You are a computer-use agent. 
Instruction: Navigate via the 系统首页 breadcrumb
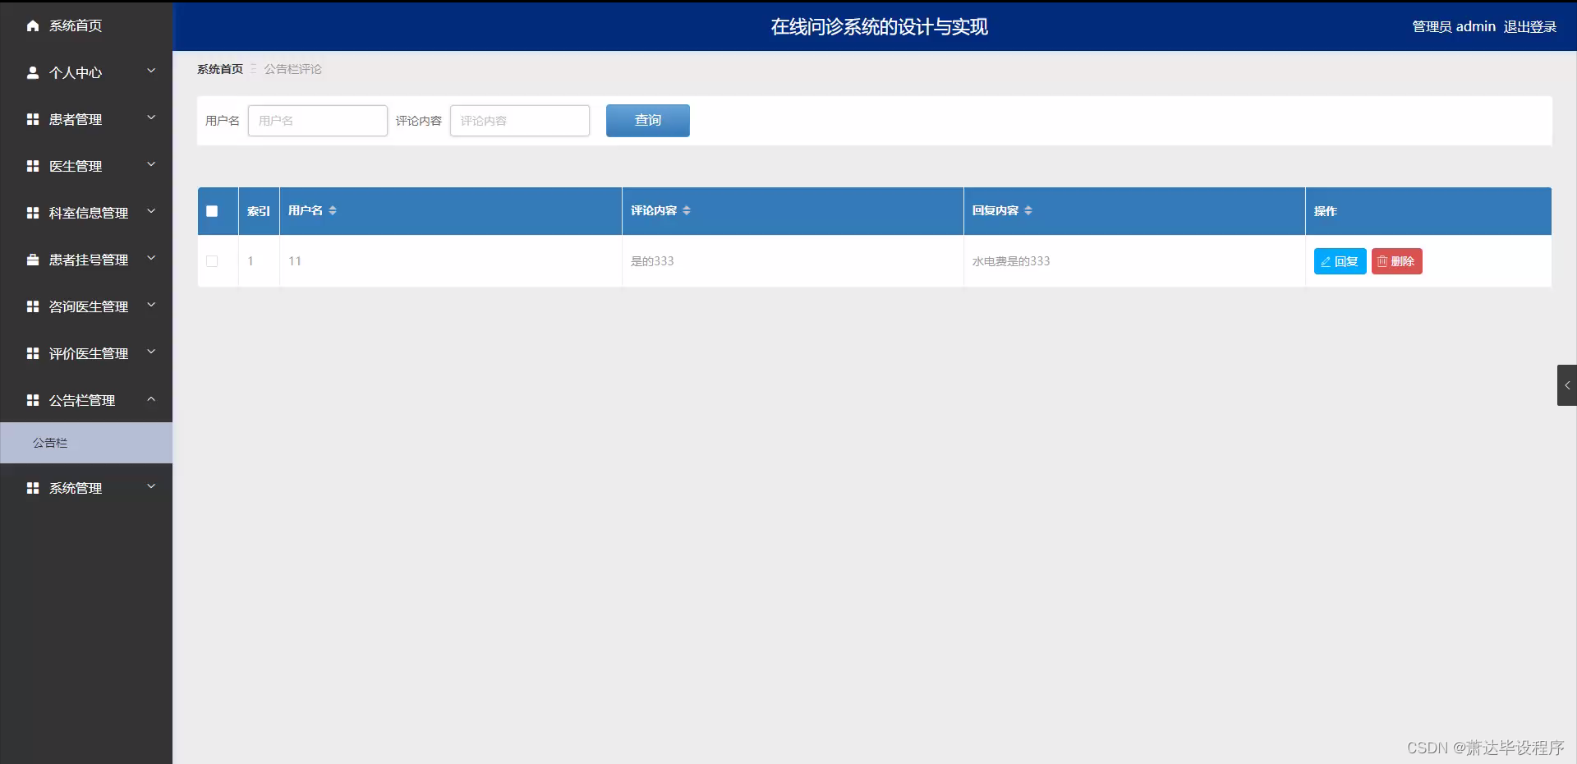[x=219, y=69]
